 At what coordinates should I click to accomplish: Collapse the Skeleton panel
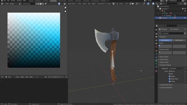[163, 37]
